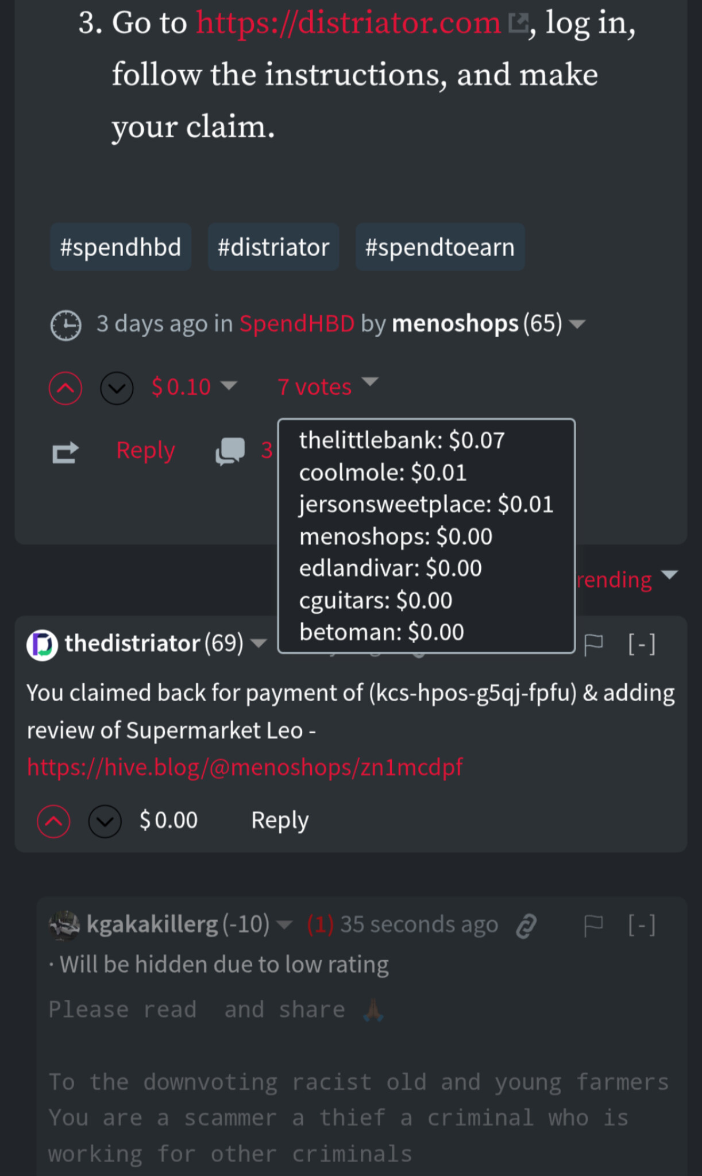
Task: Flag thedistriator's comment
Action: point(593,644)
